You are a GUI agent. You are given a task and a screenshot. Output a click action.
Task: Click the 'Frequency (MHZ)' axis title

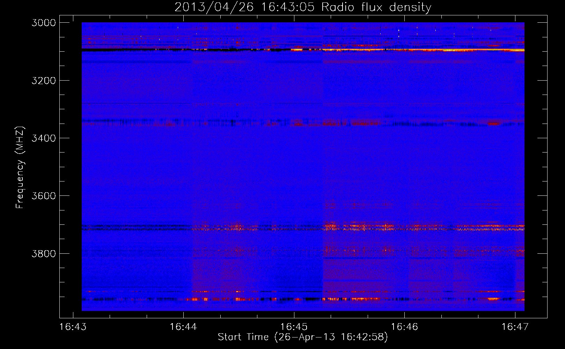tap(20, 168)
